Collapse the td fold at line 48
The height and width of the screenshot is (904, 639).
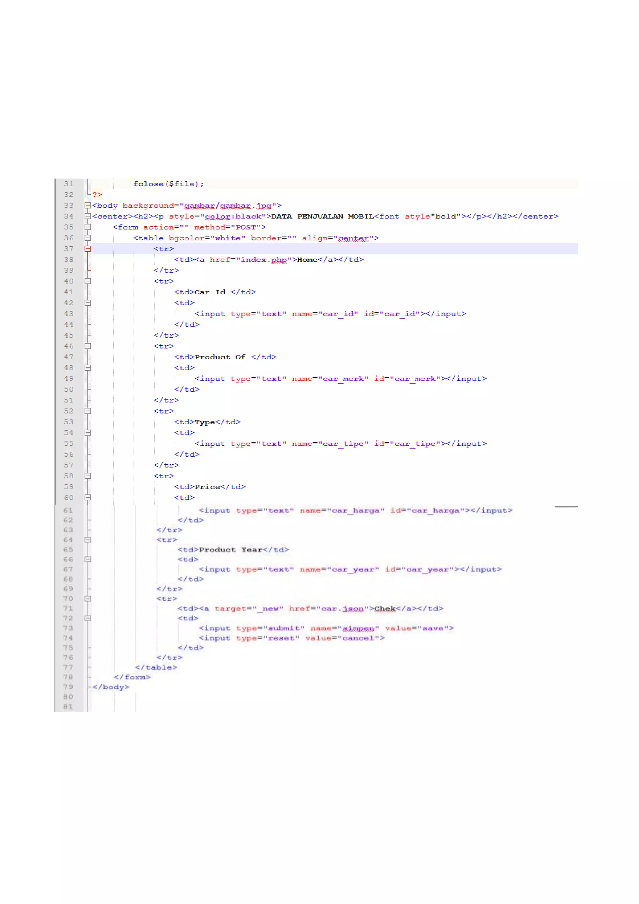pos(88,368)
